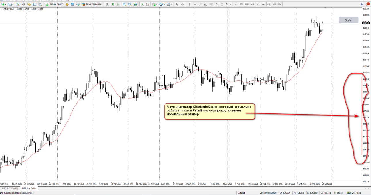
Task: Switch timeframe to M15
Action: tap(247, 4)
